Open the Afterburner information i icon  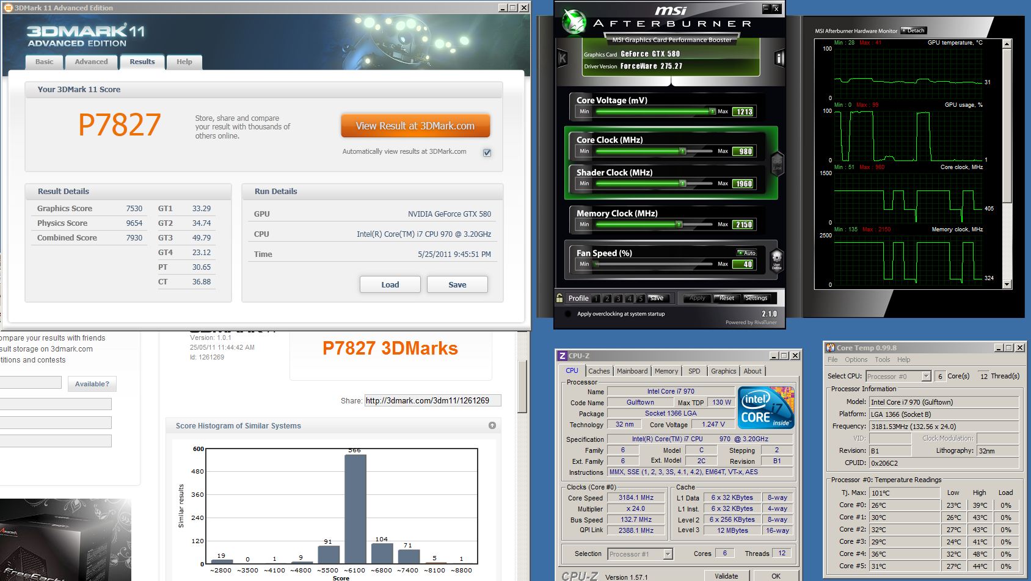pos(779,58)
